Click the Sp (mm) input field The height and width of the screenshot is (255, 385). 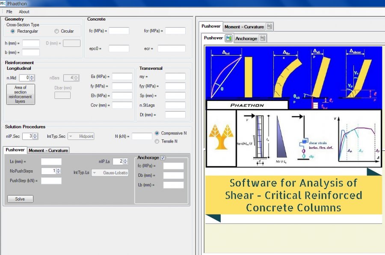click(x=175, y=95)
